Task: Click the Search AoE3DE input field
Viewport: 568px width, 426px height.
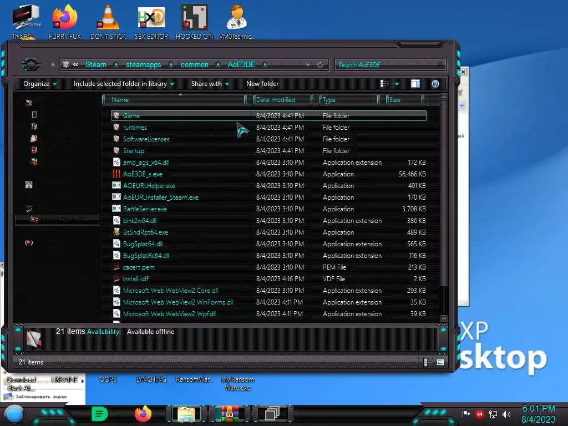Action: tap(390, 65)
